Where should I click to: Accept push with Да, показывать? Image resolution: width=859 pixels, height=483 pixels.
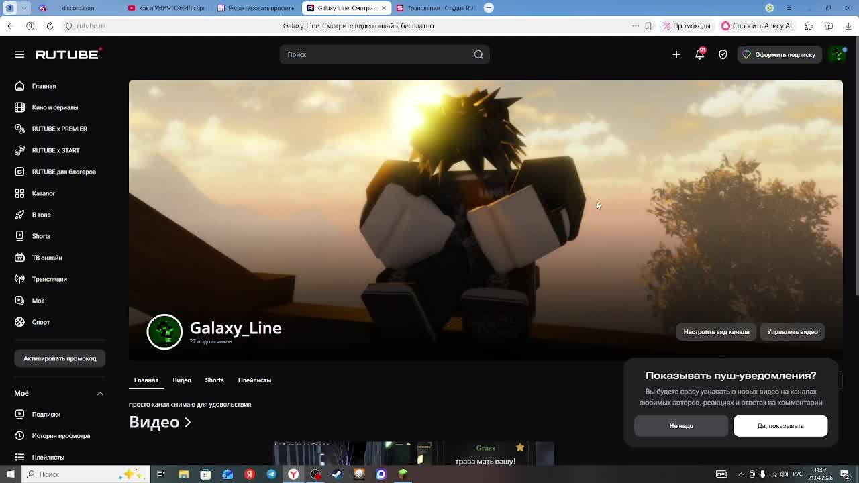(780, 426)
